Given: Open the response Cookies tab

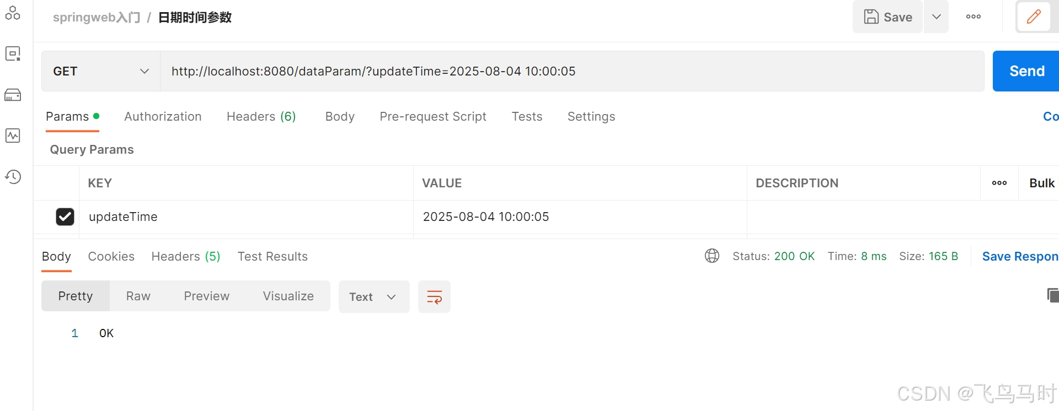Looking at the screenshot, I should click(x=111, y=256).
